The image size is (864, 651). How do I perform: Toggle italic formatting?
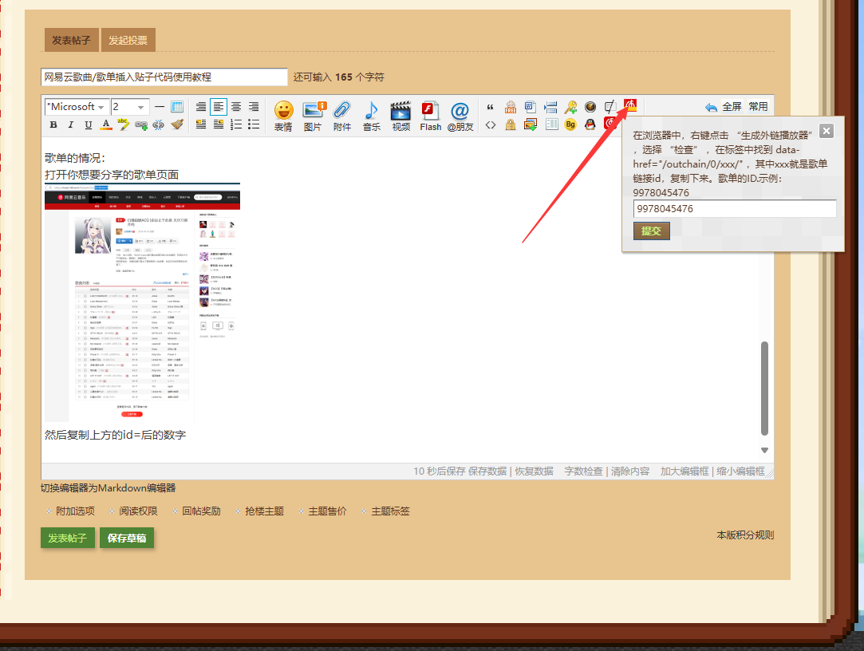point(70,124)
